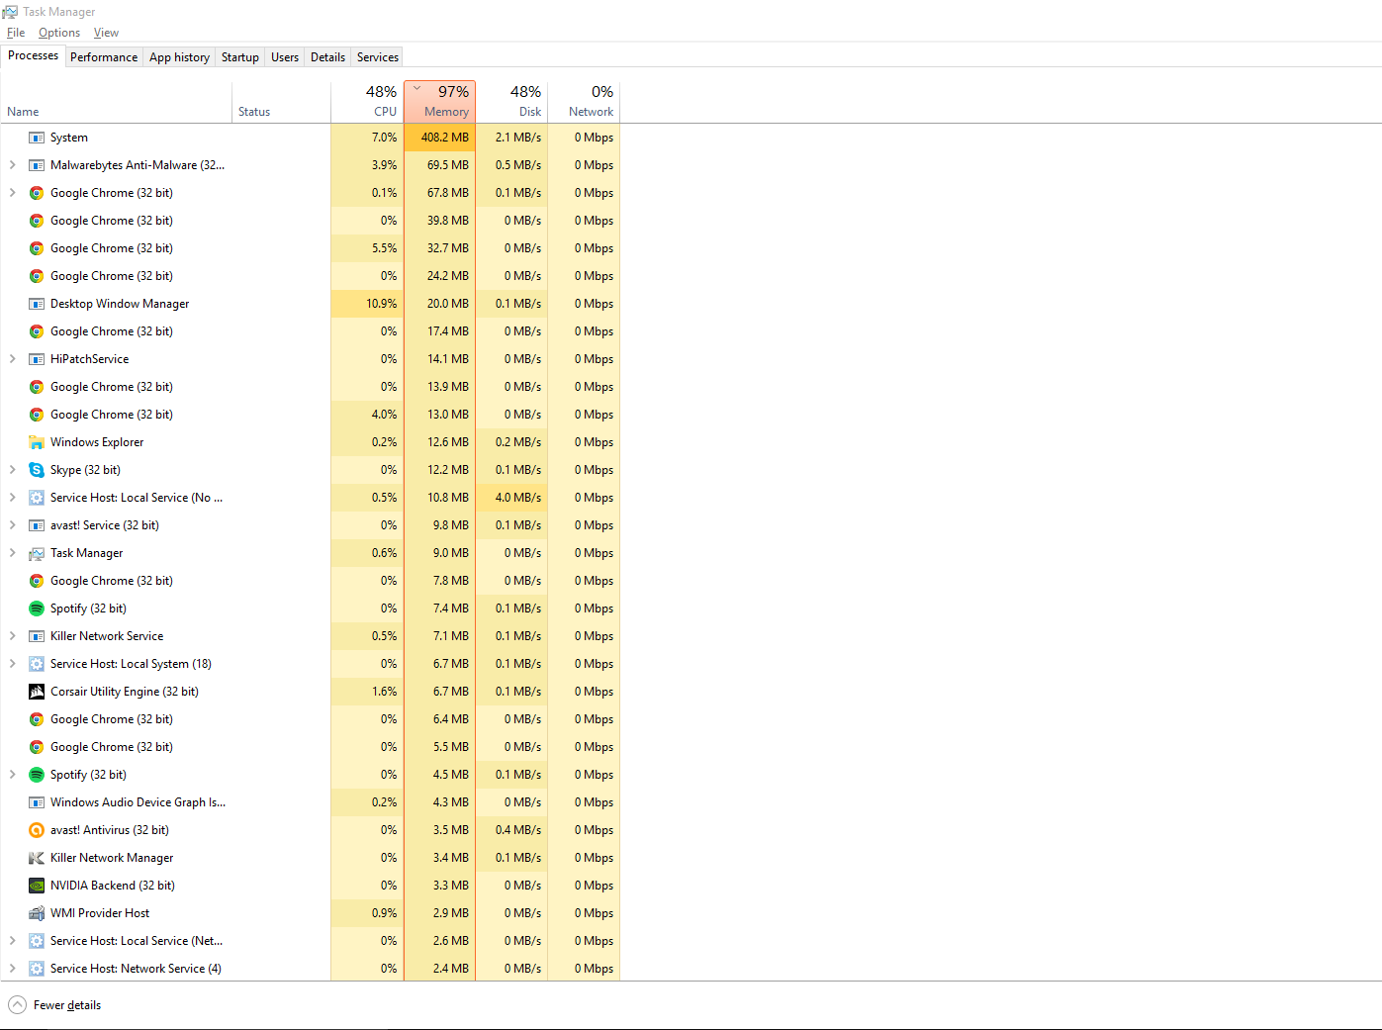Select the Processes tab
1382x1030 pixels.
click(34, 55)
